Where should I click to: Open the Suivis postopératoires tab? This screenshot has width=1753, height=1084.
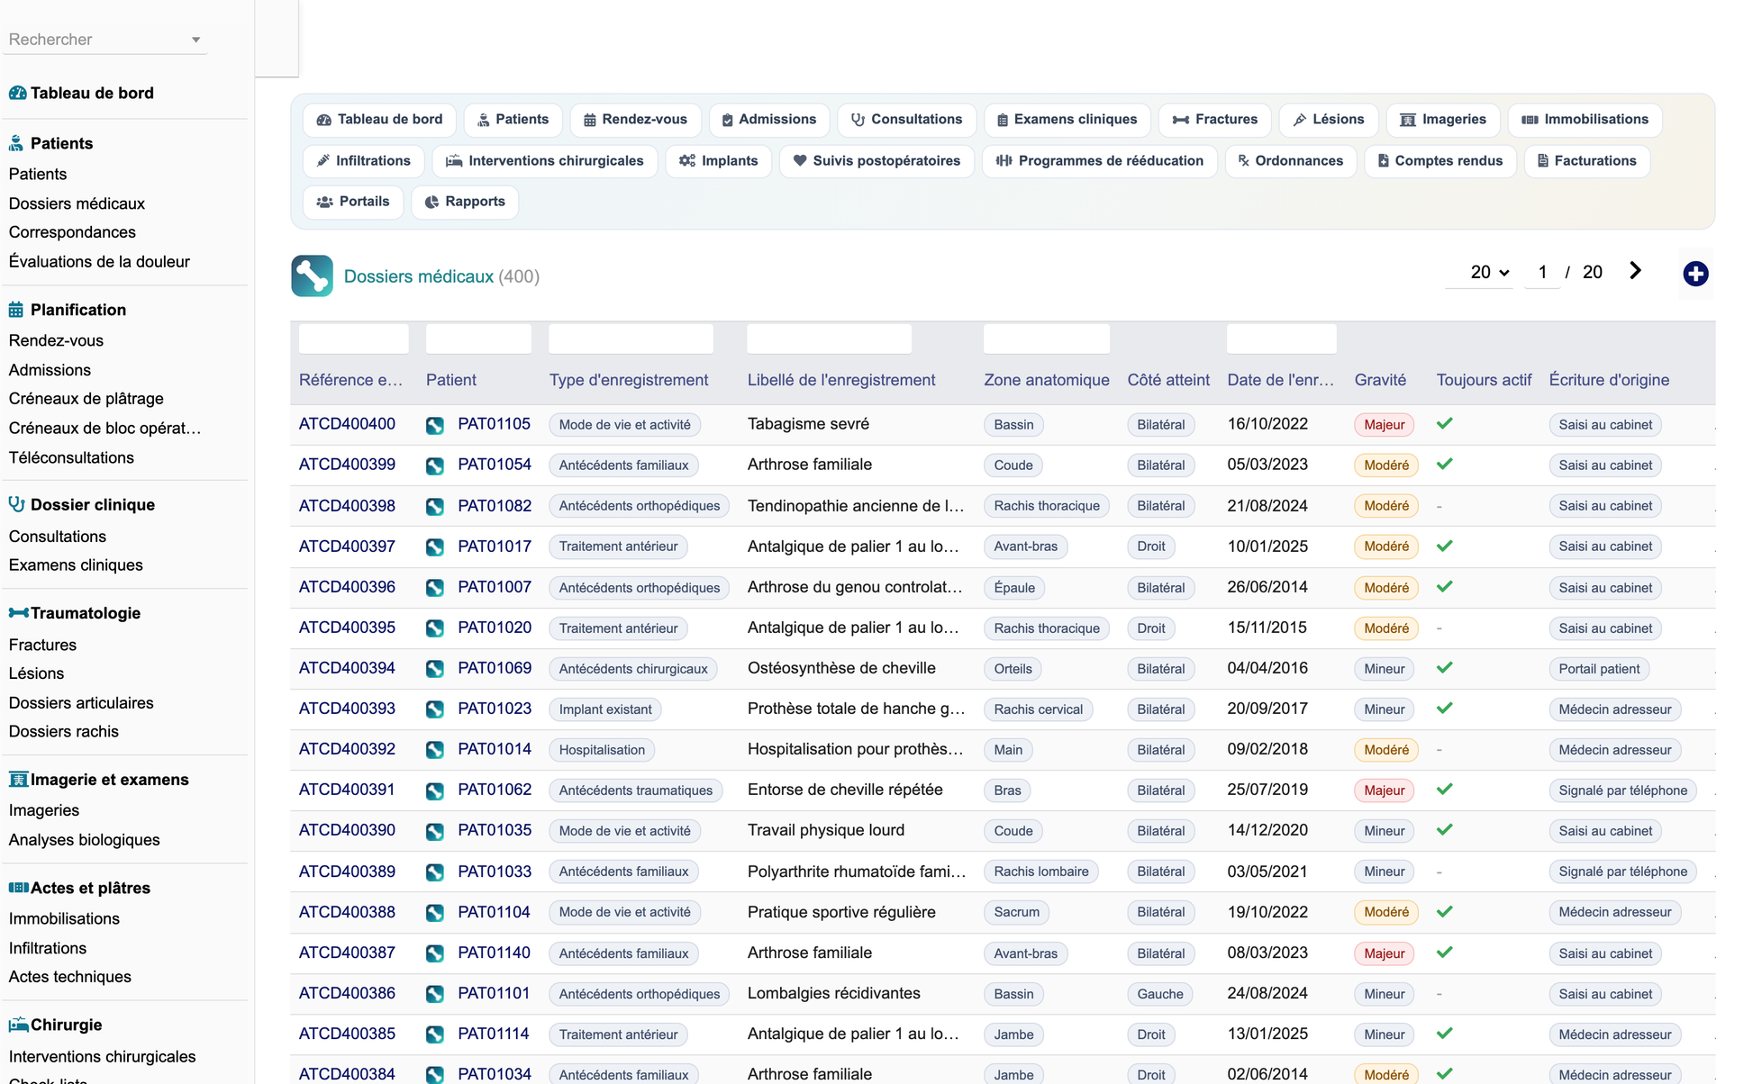pyautogui.click(x=876, y=161)
